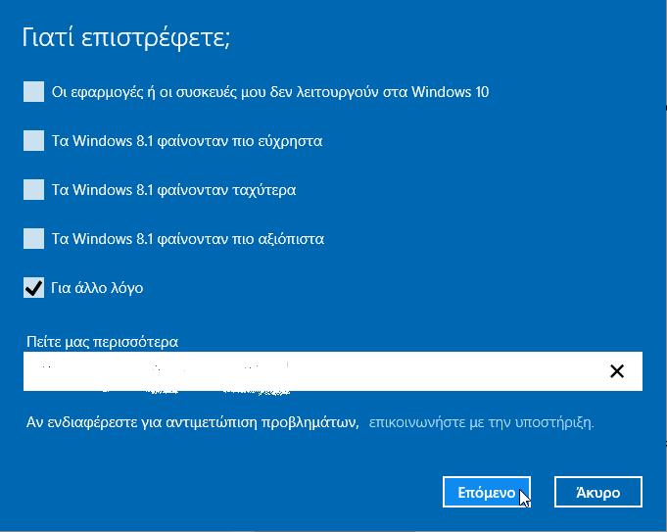Focus the 'Πείτε μας περισσότερα' text box
The image size is (667, 532).
[313, 371]
